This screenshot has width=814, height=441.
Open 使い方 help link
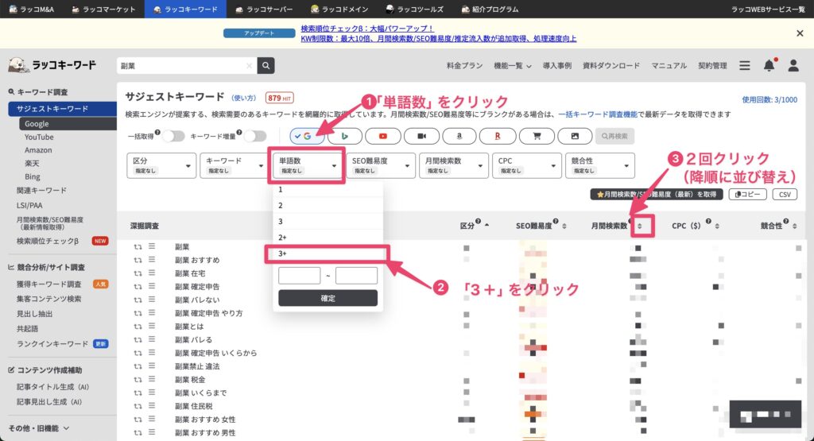243,98
